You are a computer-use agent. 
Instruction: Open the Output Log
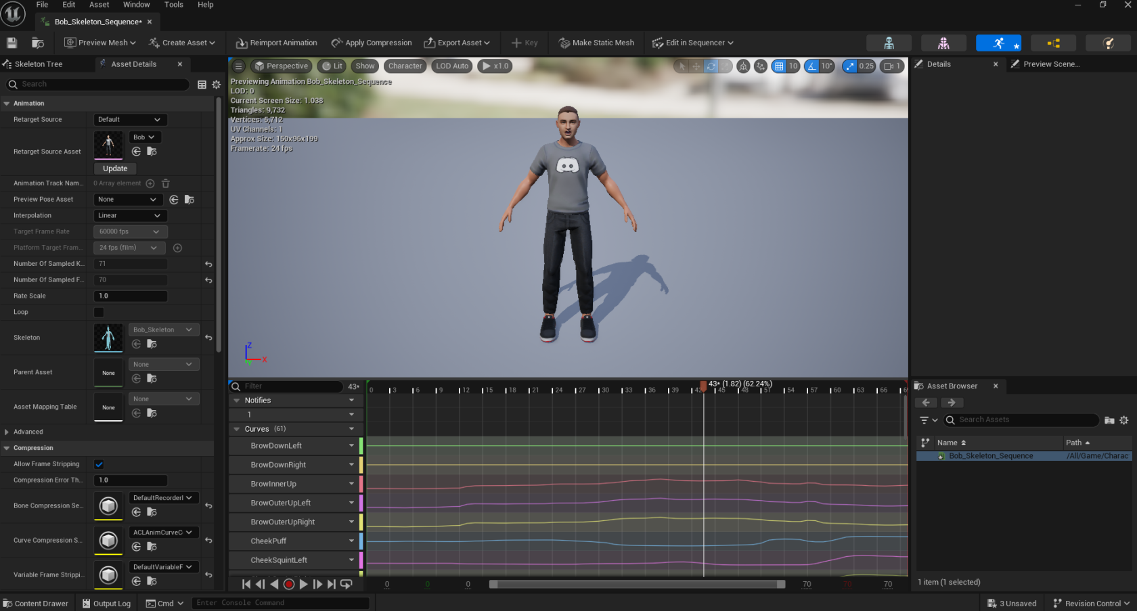(106, 604)
